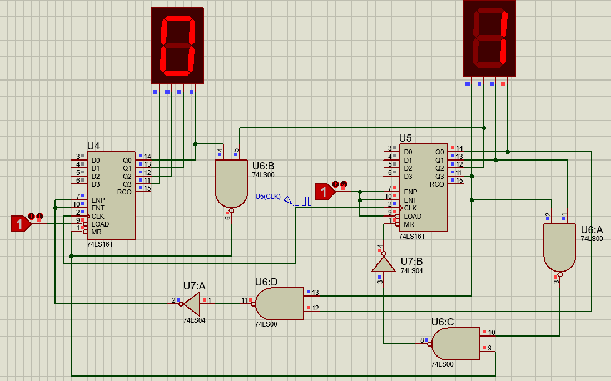The width and height of the screenshot is (611, 381).
Task: Click the U6:D gate label
Action: pyautogui.click(x=266, y=282)
